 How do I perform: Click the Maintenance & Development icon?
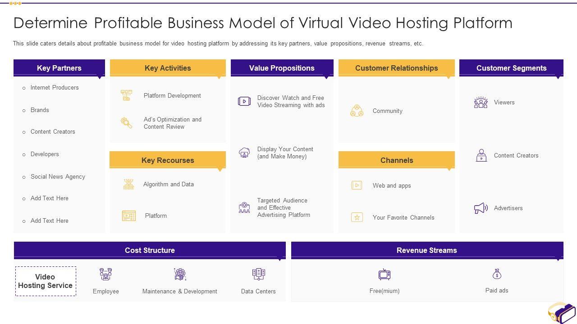coord(180,274)
